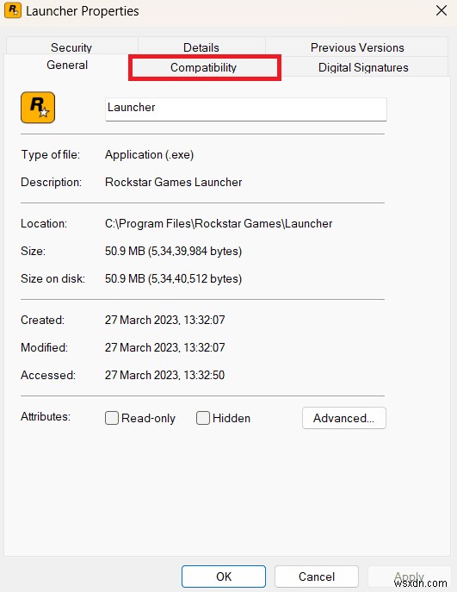Open Advanced attributes dialog
This screenshot has height=592, width=457.
344,418
